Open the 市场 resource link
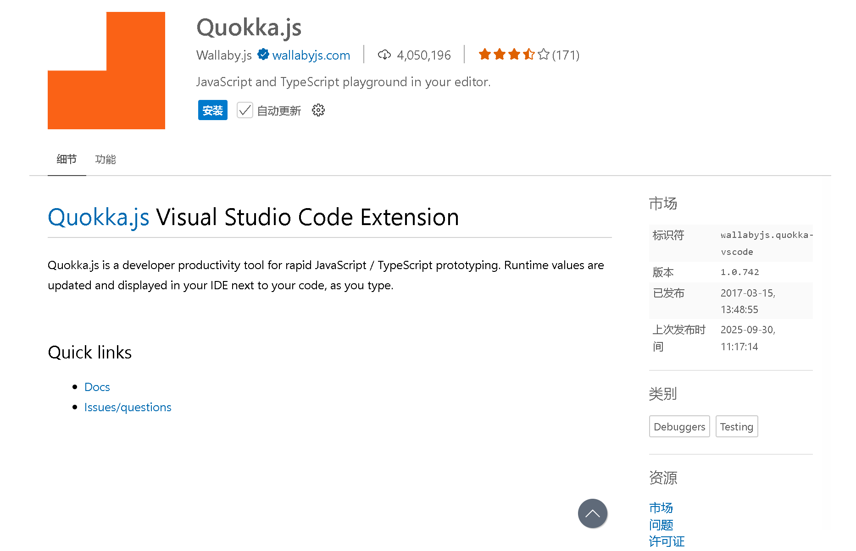This screenshot has height=551, width=856. (661, 507)
